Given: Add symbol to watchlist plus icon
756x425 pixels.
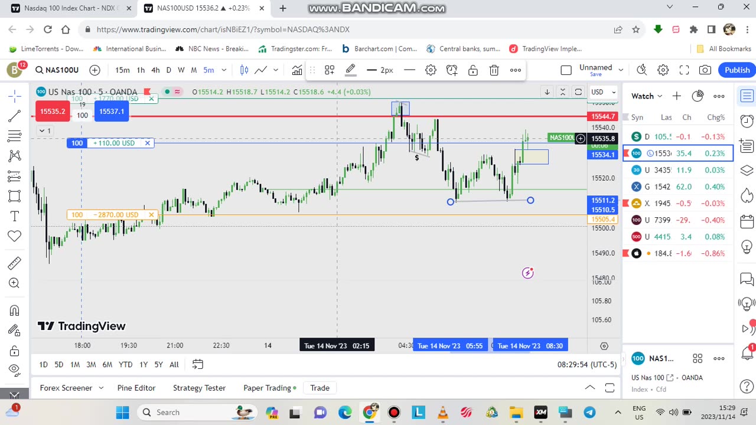Looking at the screenshot, I should (x=676, y=96).
